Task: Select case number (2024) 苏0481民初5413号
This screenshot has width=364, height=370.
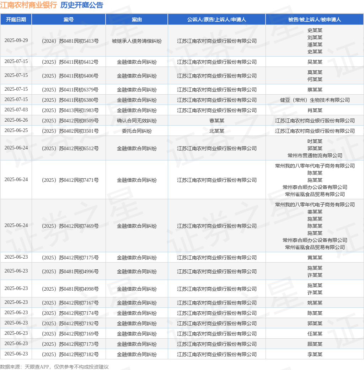Action: pyautogui.click(x=70, y=41)
